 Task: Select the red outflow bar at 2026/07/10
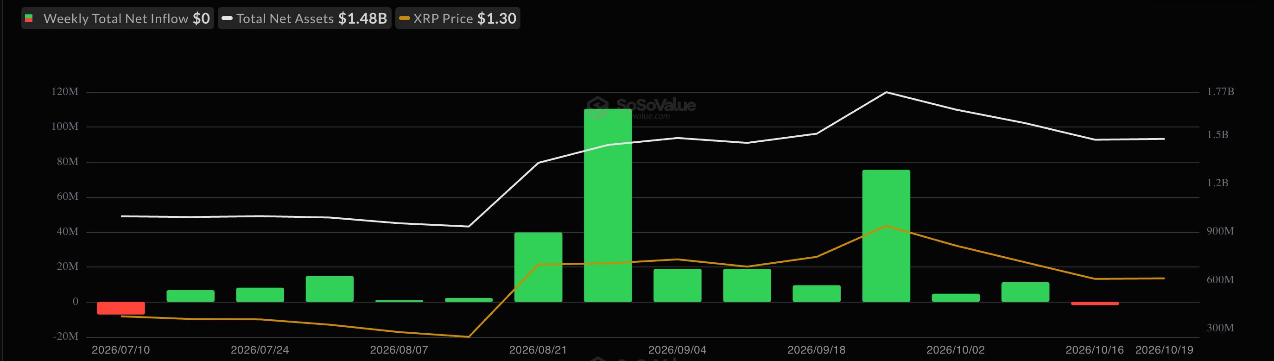click(x=120, y=308)
